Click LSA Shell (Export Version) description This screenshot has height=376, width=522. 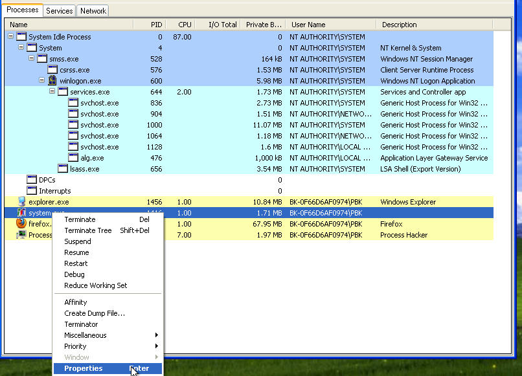tap(420, 169)
